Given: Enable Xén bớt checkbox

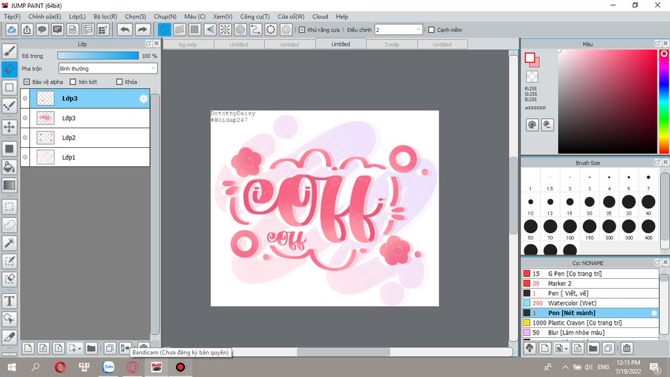Looking at the screenshot, I should pyautogui.click(x=73, y=82).
